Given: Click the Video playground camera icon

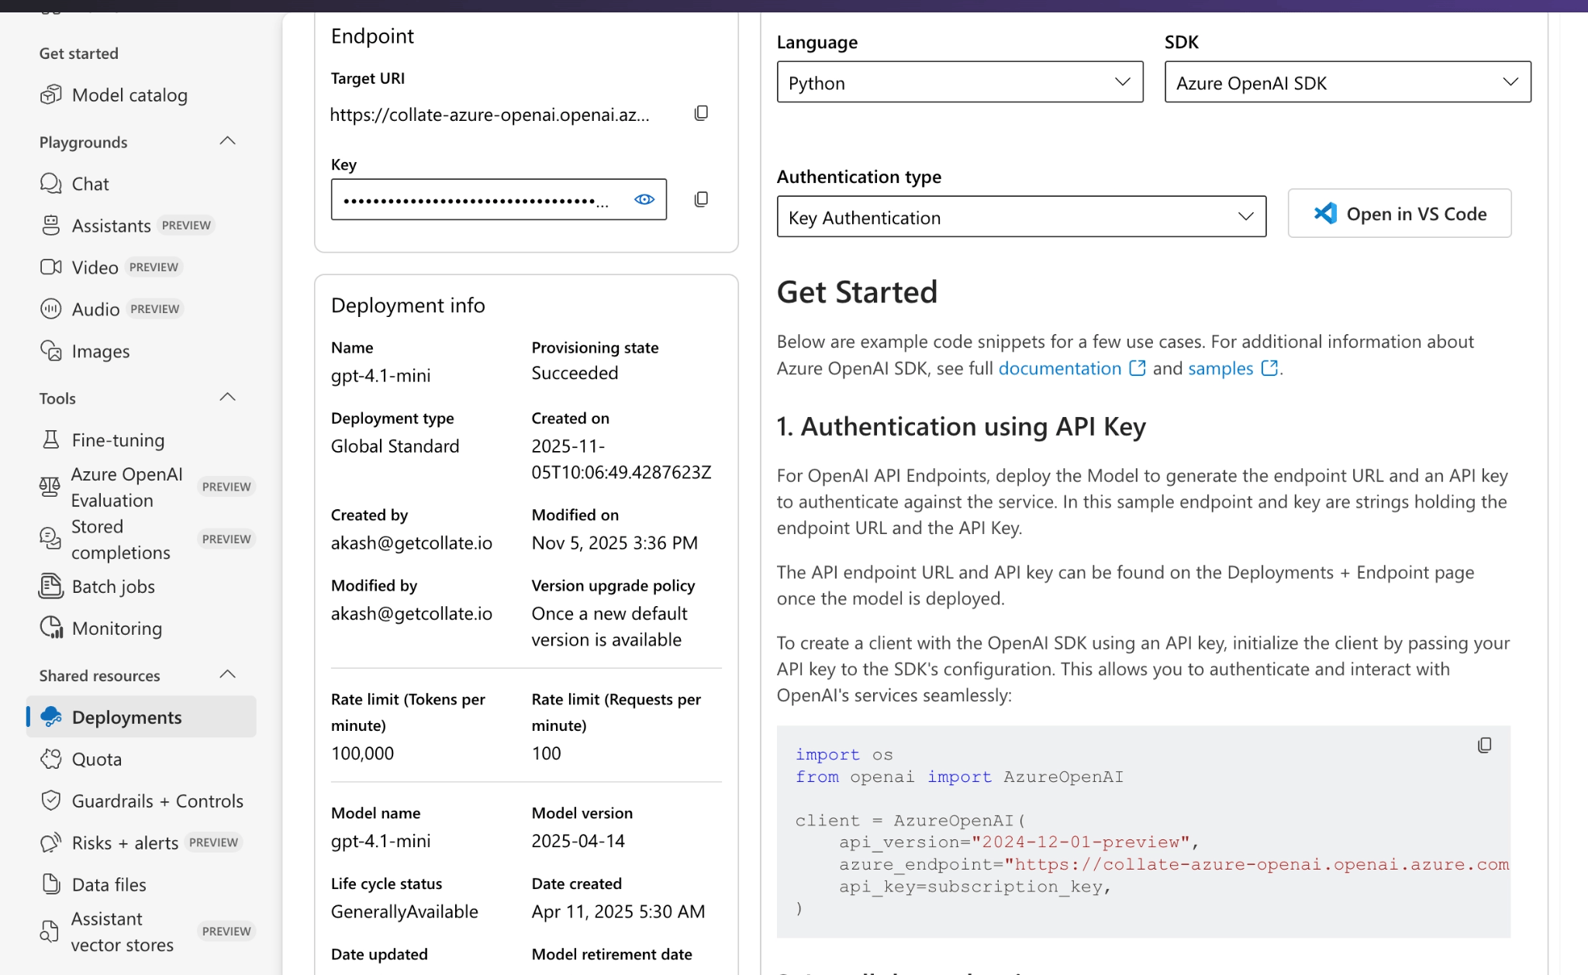Looking at the screenshot, I should pyautogui.click(x=51, y=267).
